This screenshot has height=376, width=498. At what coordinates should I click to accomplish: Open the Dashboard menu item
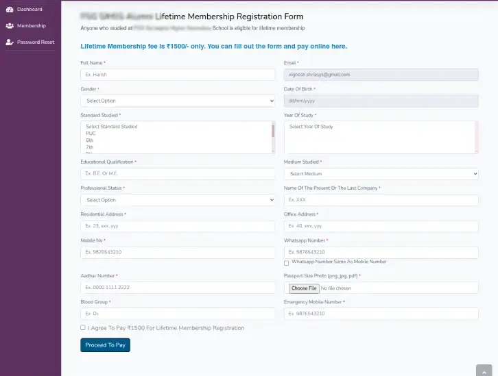[30, 10]
